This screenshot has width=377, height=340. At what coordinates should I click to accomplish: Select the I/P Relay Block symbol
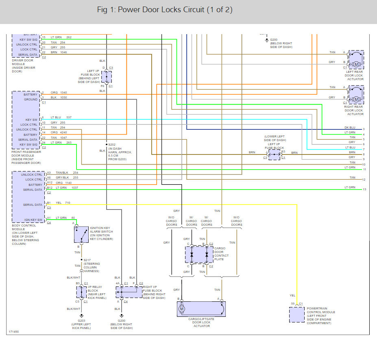[81, 292]
